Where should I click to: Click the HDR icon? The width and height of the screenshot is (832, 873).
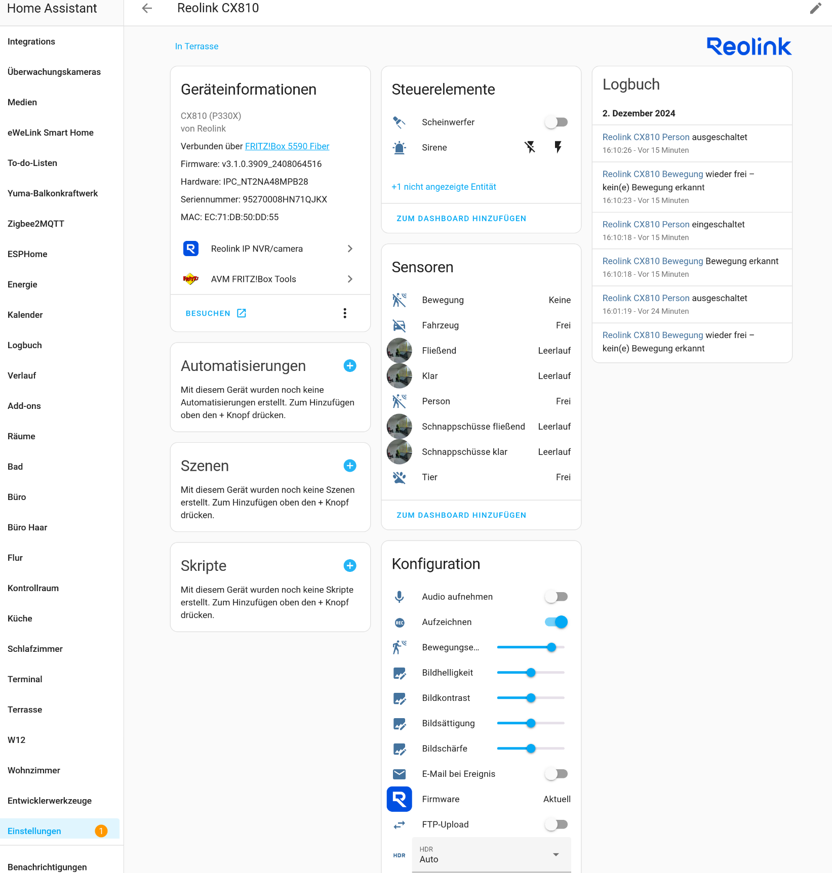(400, 855)
